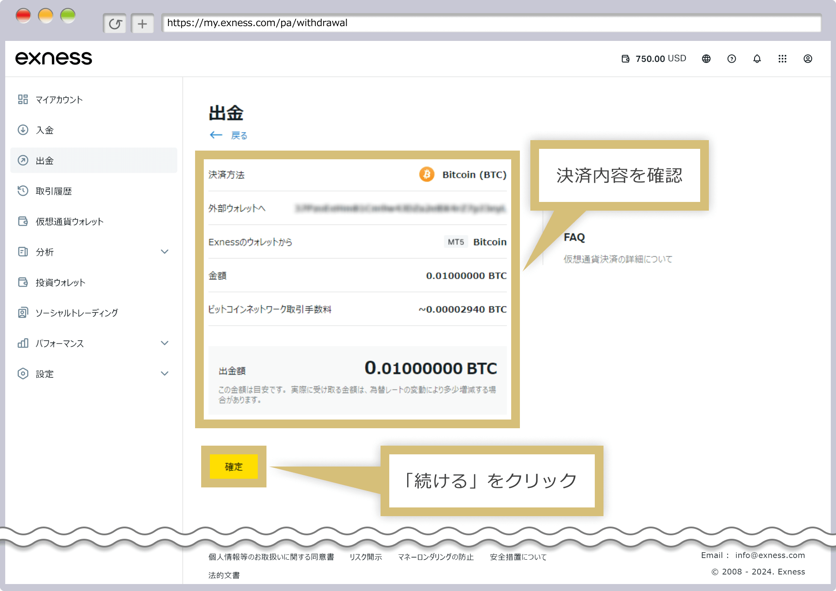The height and width of the screenshot is (591, 836).
Task: Click the FAQ heading
Action: (574, 237)
